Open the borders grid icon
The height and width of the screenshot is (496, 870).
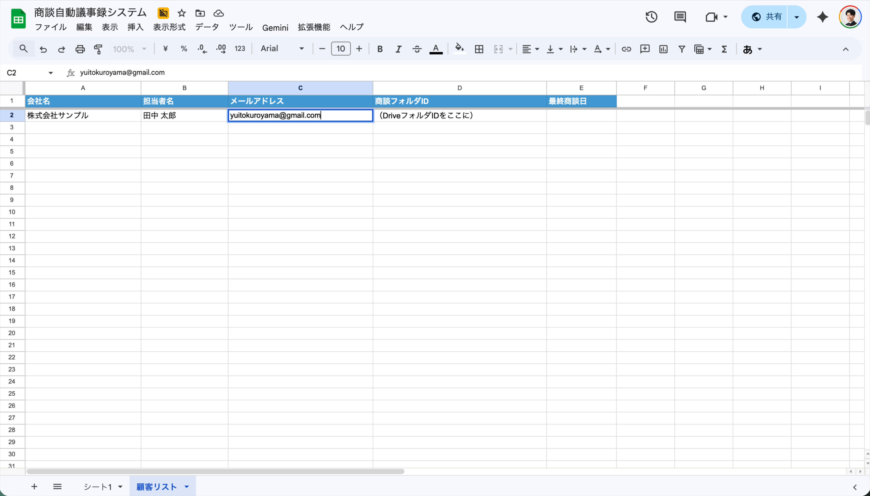point(479,49)
